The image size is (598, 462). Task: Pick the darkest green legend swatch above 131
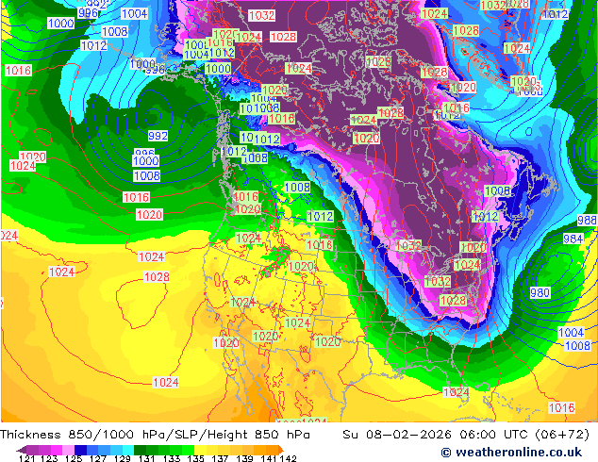[x=140, y=450]
